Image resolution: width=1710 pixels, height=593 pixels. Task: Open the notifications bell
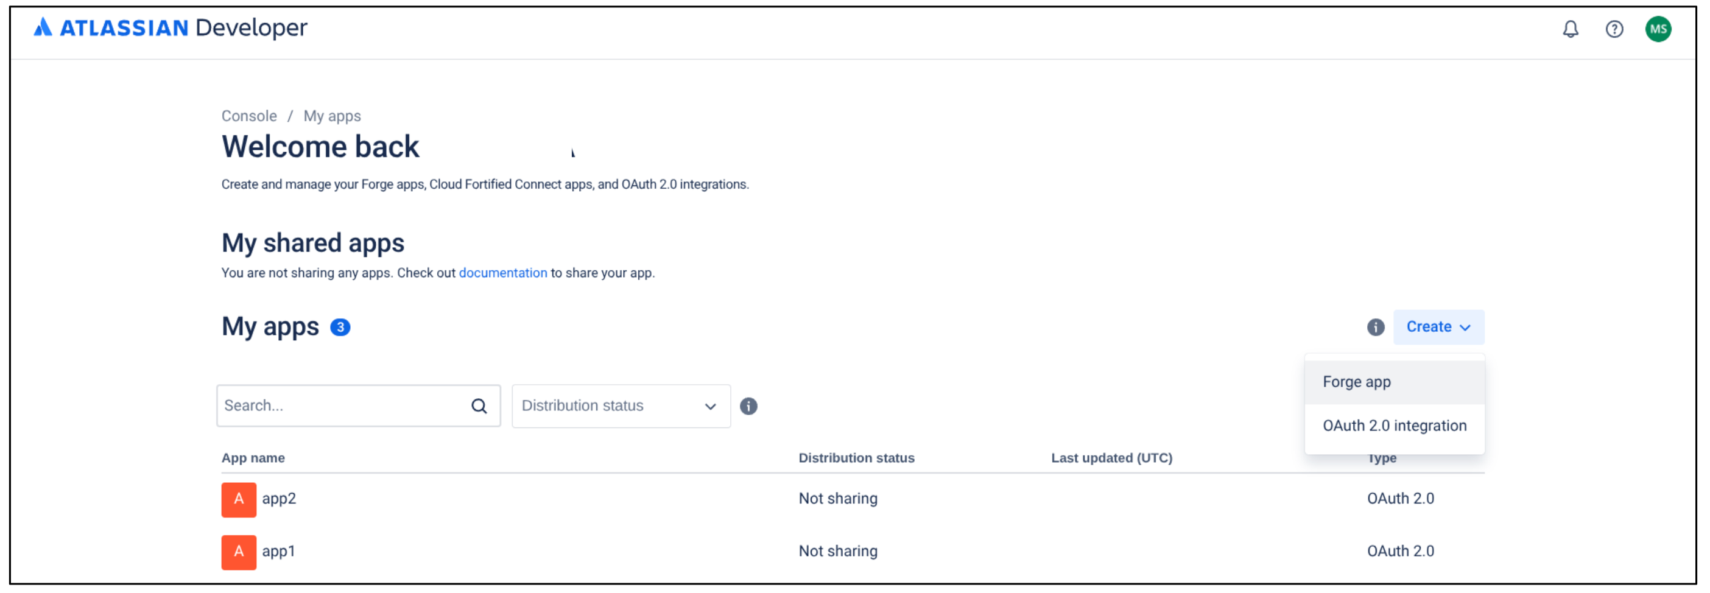tap(1571, 29)
